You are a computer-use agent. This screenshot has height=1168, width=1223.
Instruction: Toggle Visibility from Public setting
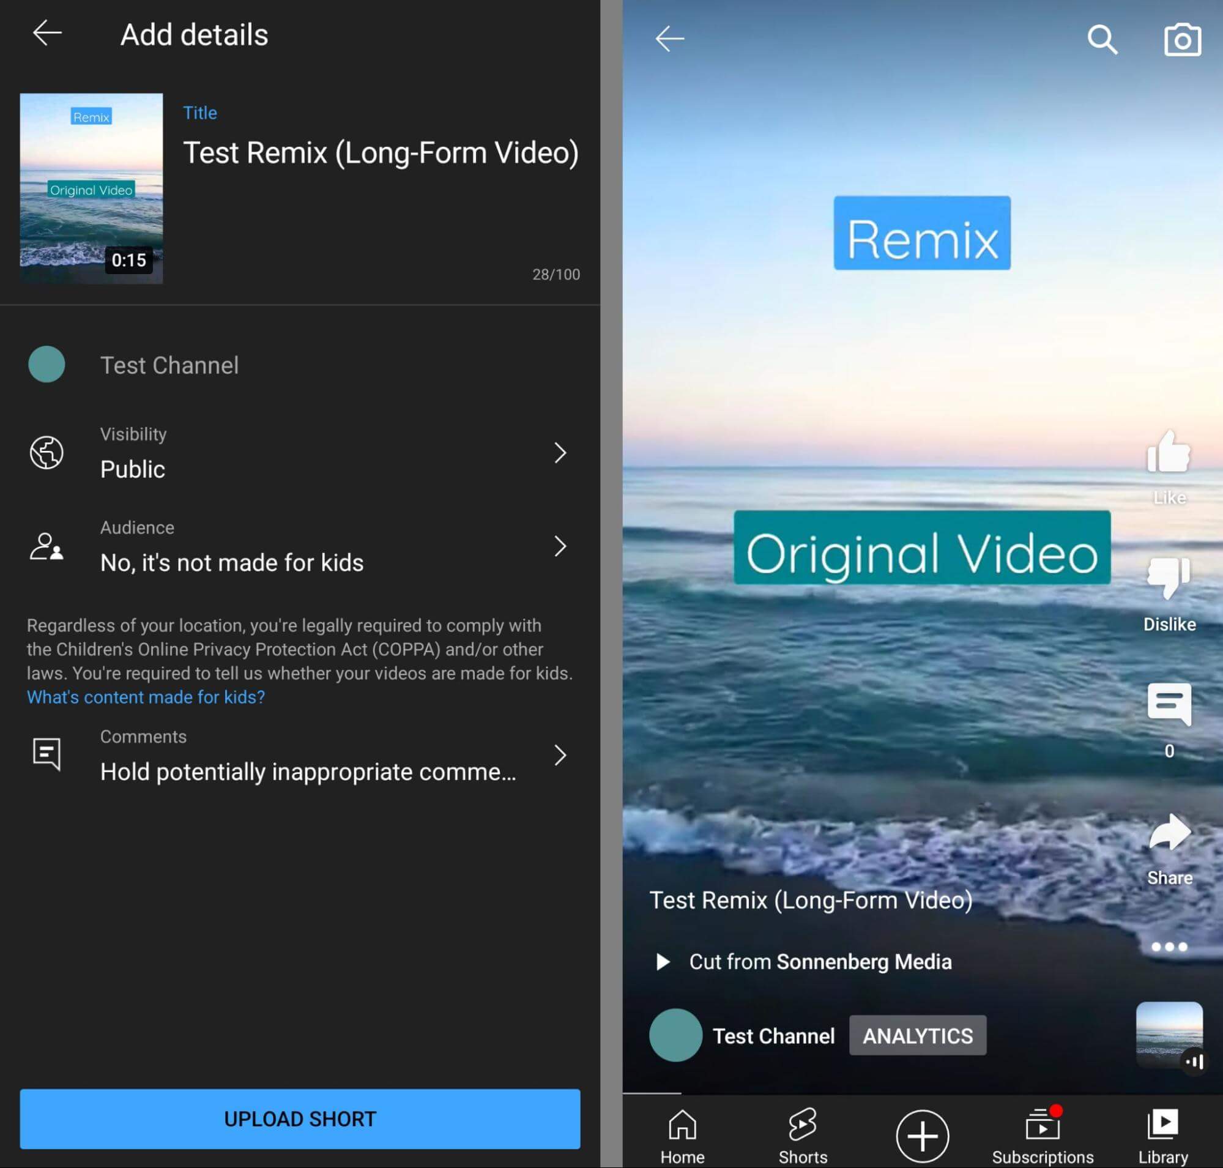pyautogui.click(x=300, y=452)
